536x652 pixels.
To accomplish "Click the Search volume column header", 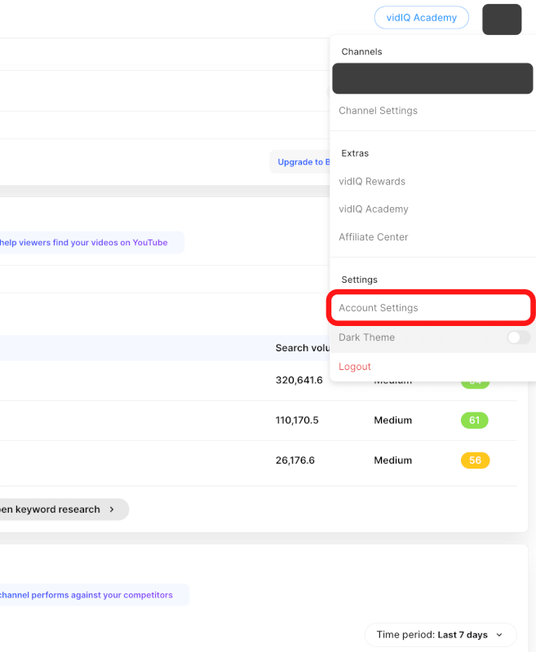I will pyautogui.click(x=302, y=348).
